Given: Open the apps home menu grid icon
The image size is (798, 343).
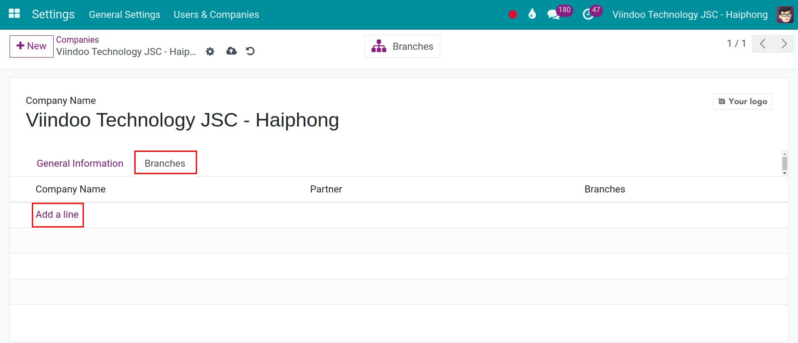Looking at the screenshot, I should click(x=14, y=14).
